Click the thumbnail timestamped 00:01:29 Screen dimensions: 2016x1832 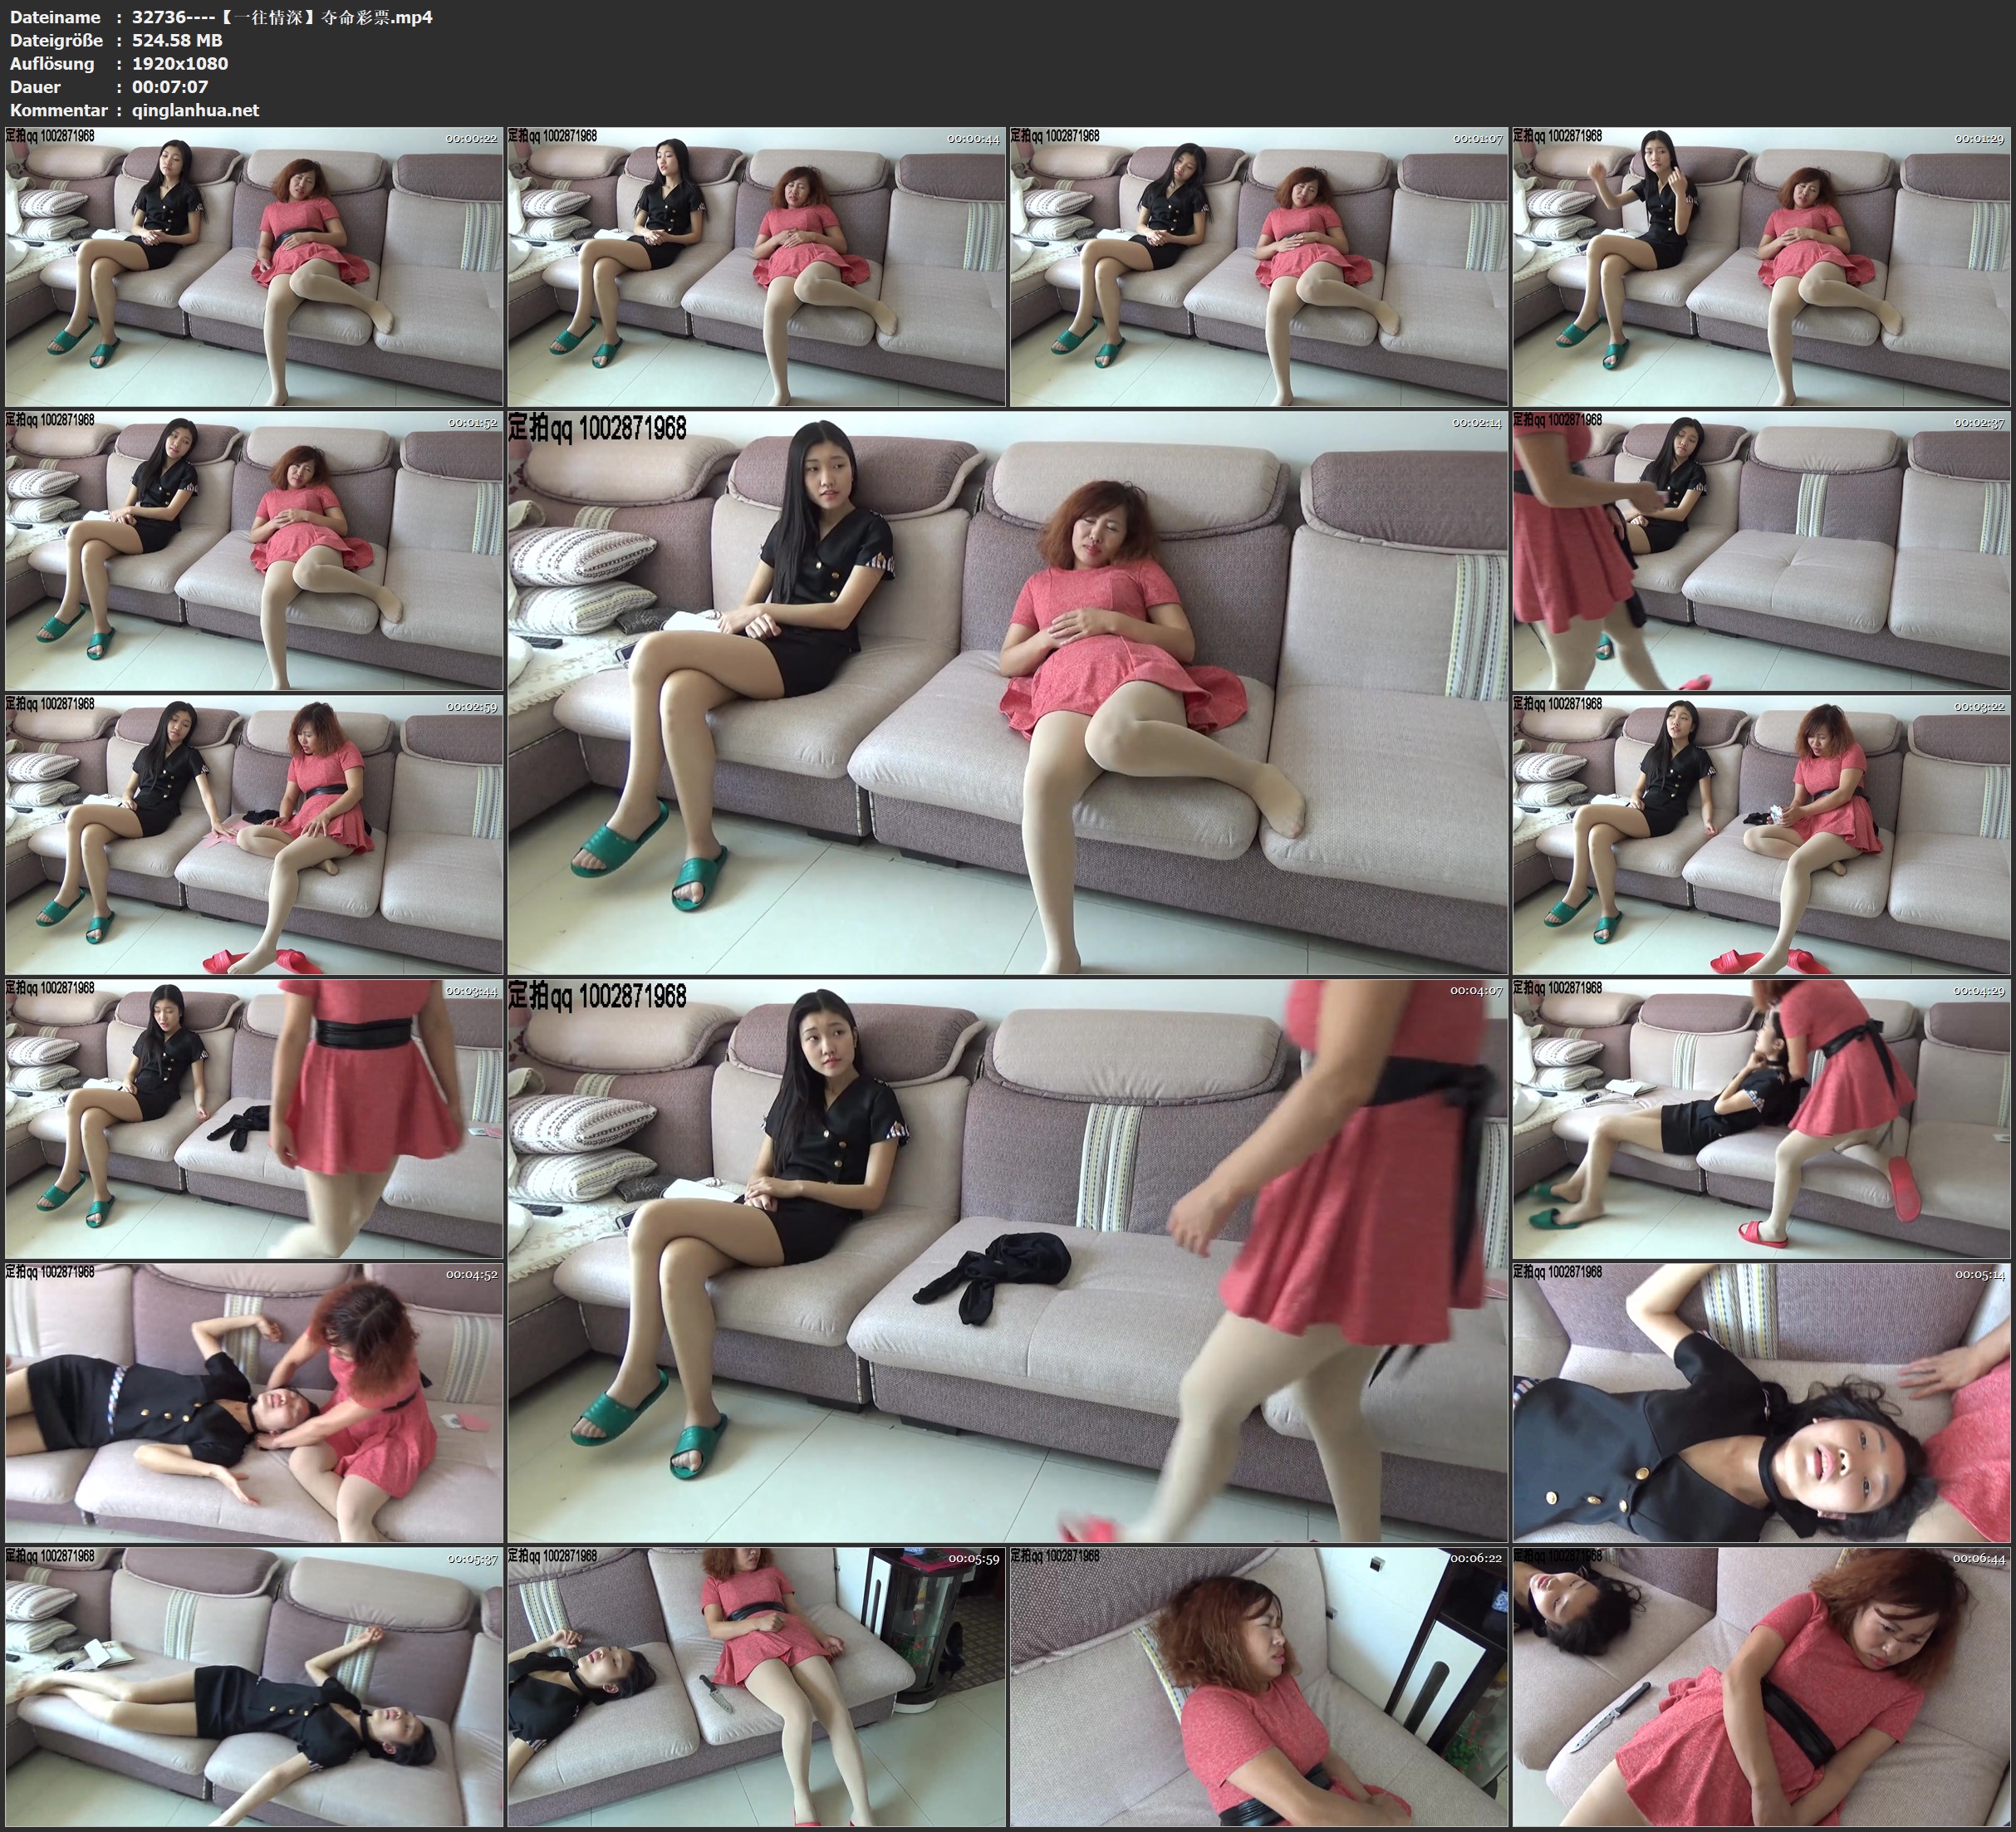[x=1761, y=266]
